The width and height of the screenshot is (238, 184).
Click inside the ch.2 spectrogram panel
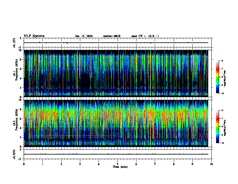click(116, 123)
